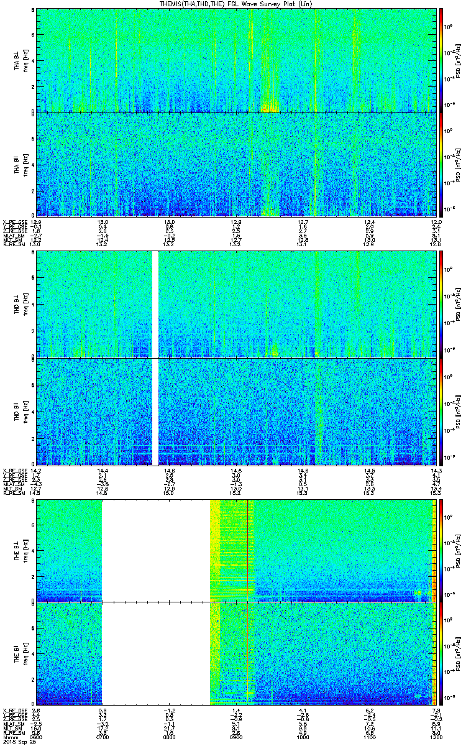Click the THE B∥ PSD color bar
The image size is (466, 746).
coord(440,653)
